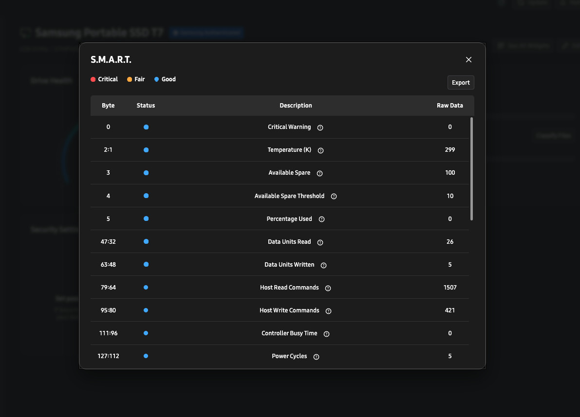Show info for Controller Busy Time
580x417 pixels.
tap(327, 334)
